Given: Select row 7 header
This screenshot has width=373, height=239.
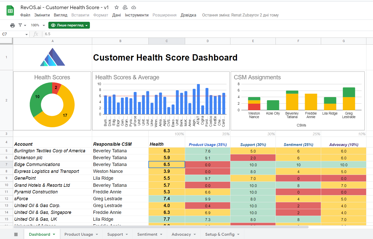Looking at the screenshot, I should click(6, 164).
